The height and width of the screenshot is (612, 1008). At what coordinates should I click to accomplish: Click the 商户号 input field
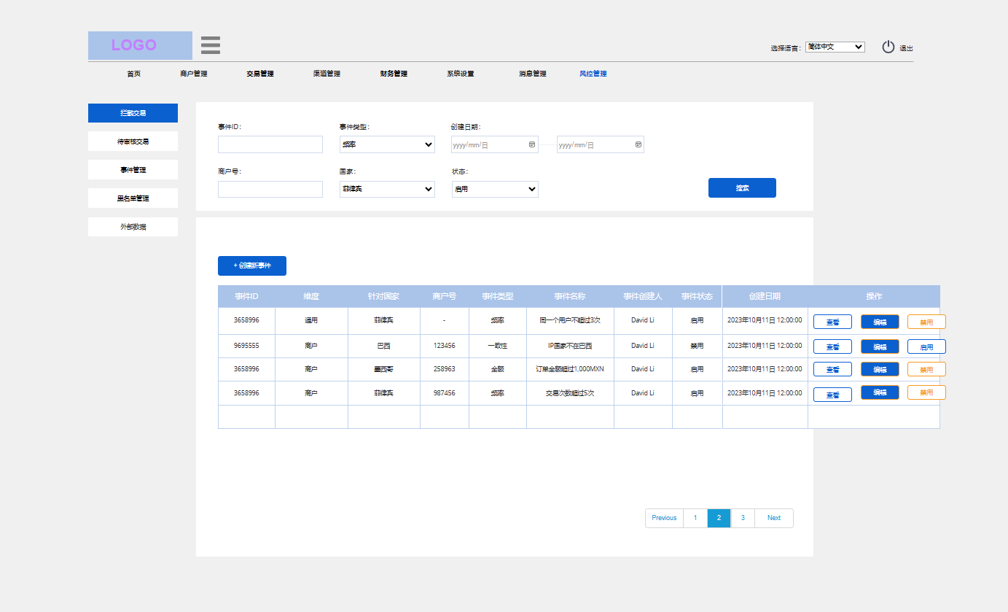pyautogui.click(x=270, y=189)
